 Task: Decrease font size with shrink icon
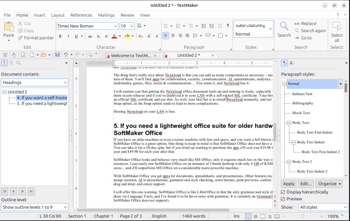coord(157,36)
